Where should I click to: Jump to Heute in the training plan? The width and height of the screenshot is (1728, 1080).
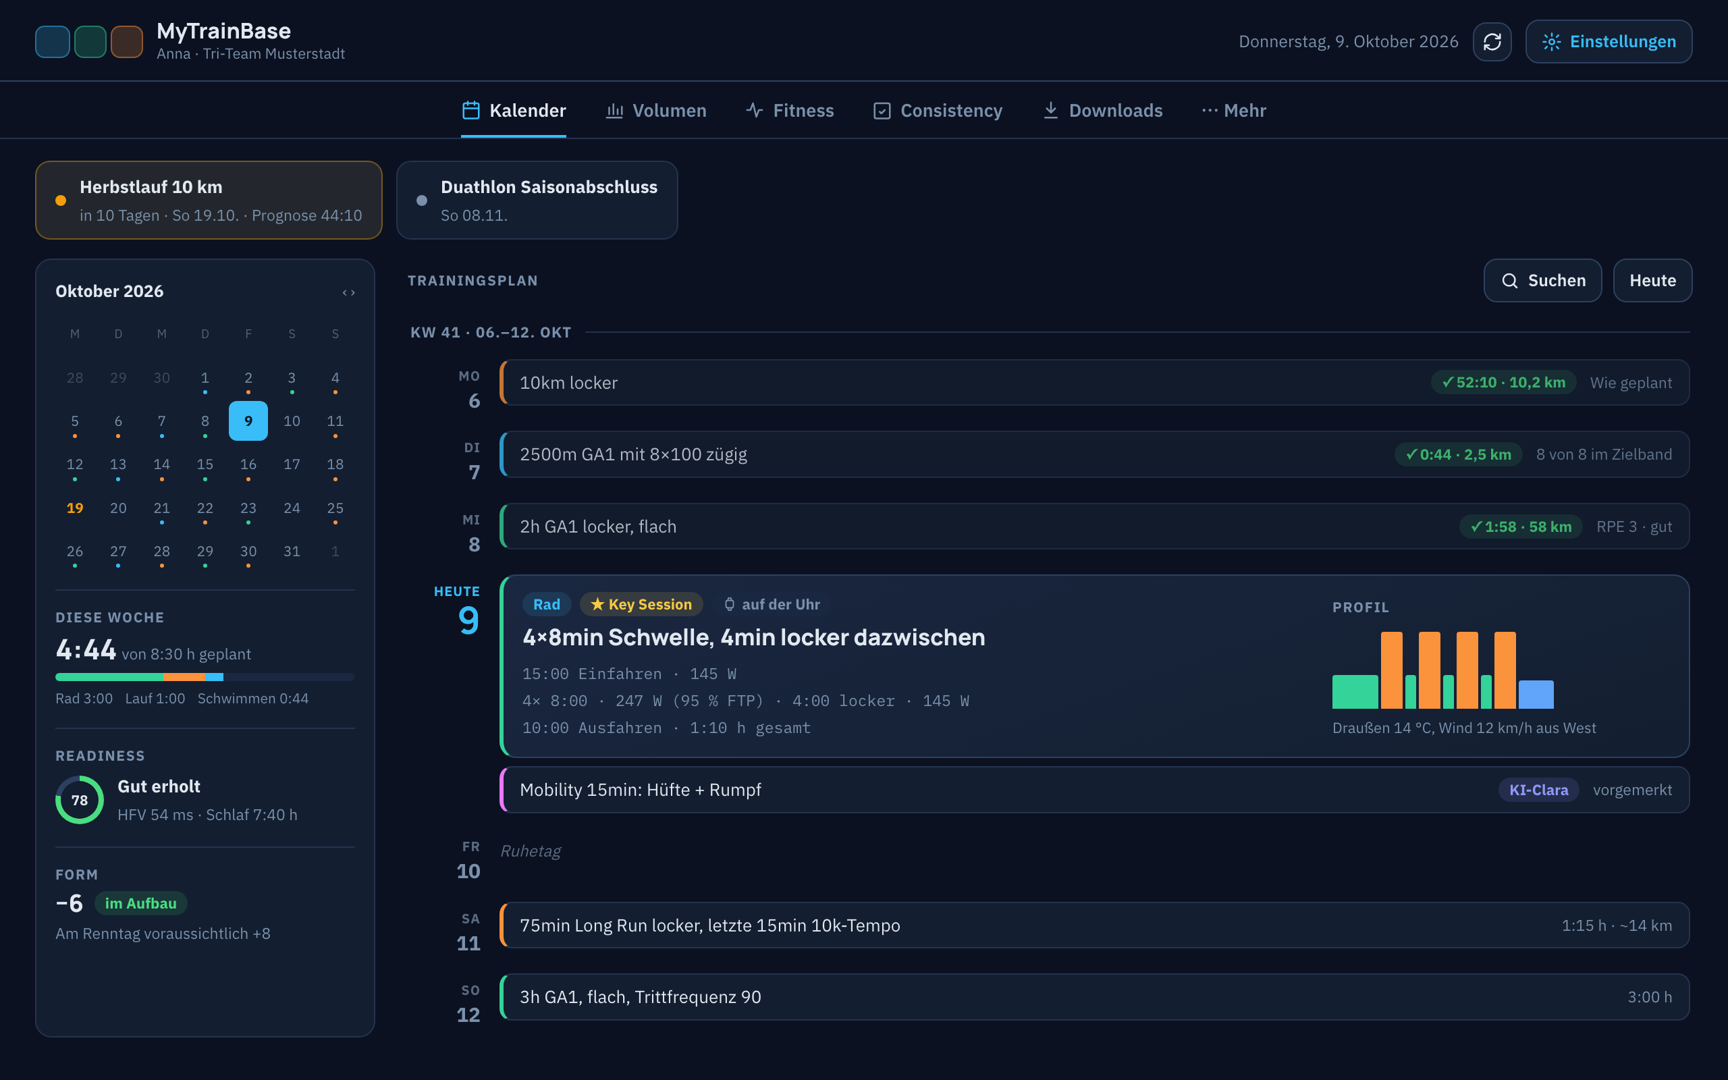pos(1652,281)
